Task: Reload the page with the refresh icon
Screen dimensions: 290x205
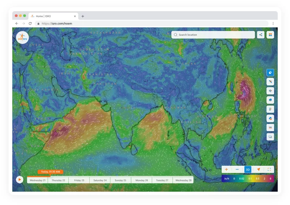Action: (30, 23)
